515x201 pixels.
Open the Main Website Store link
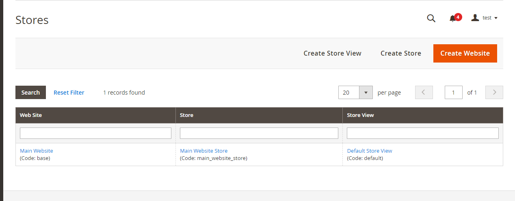click(x=204, y=151)
